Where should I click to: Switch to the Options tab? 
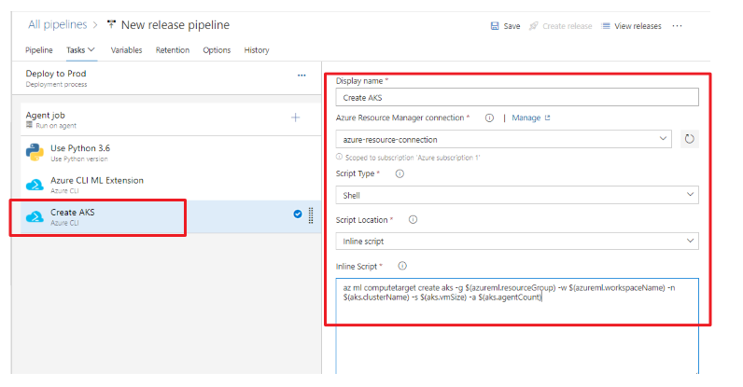pyautogui.click(x=217, y=50)
